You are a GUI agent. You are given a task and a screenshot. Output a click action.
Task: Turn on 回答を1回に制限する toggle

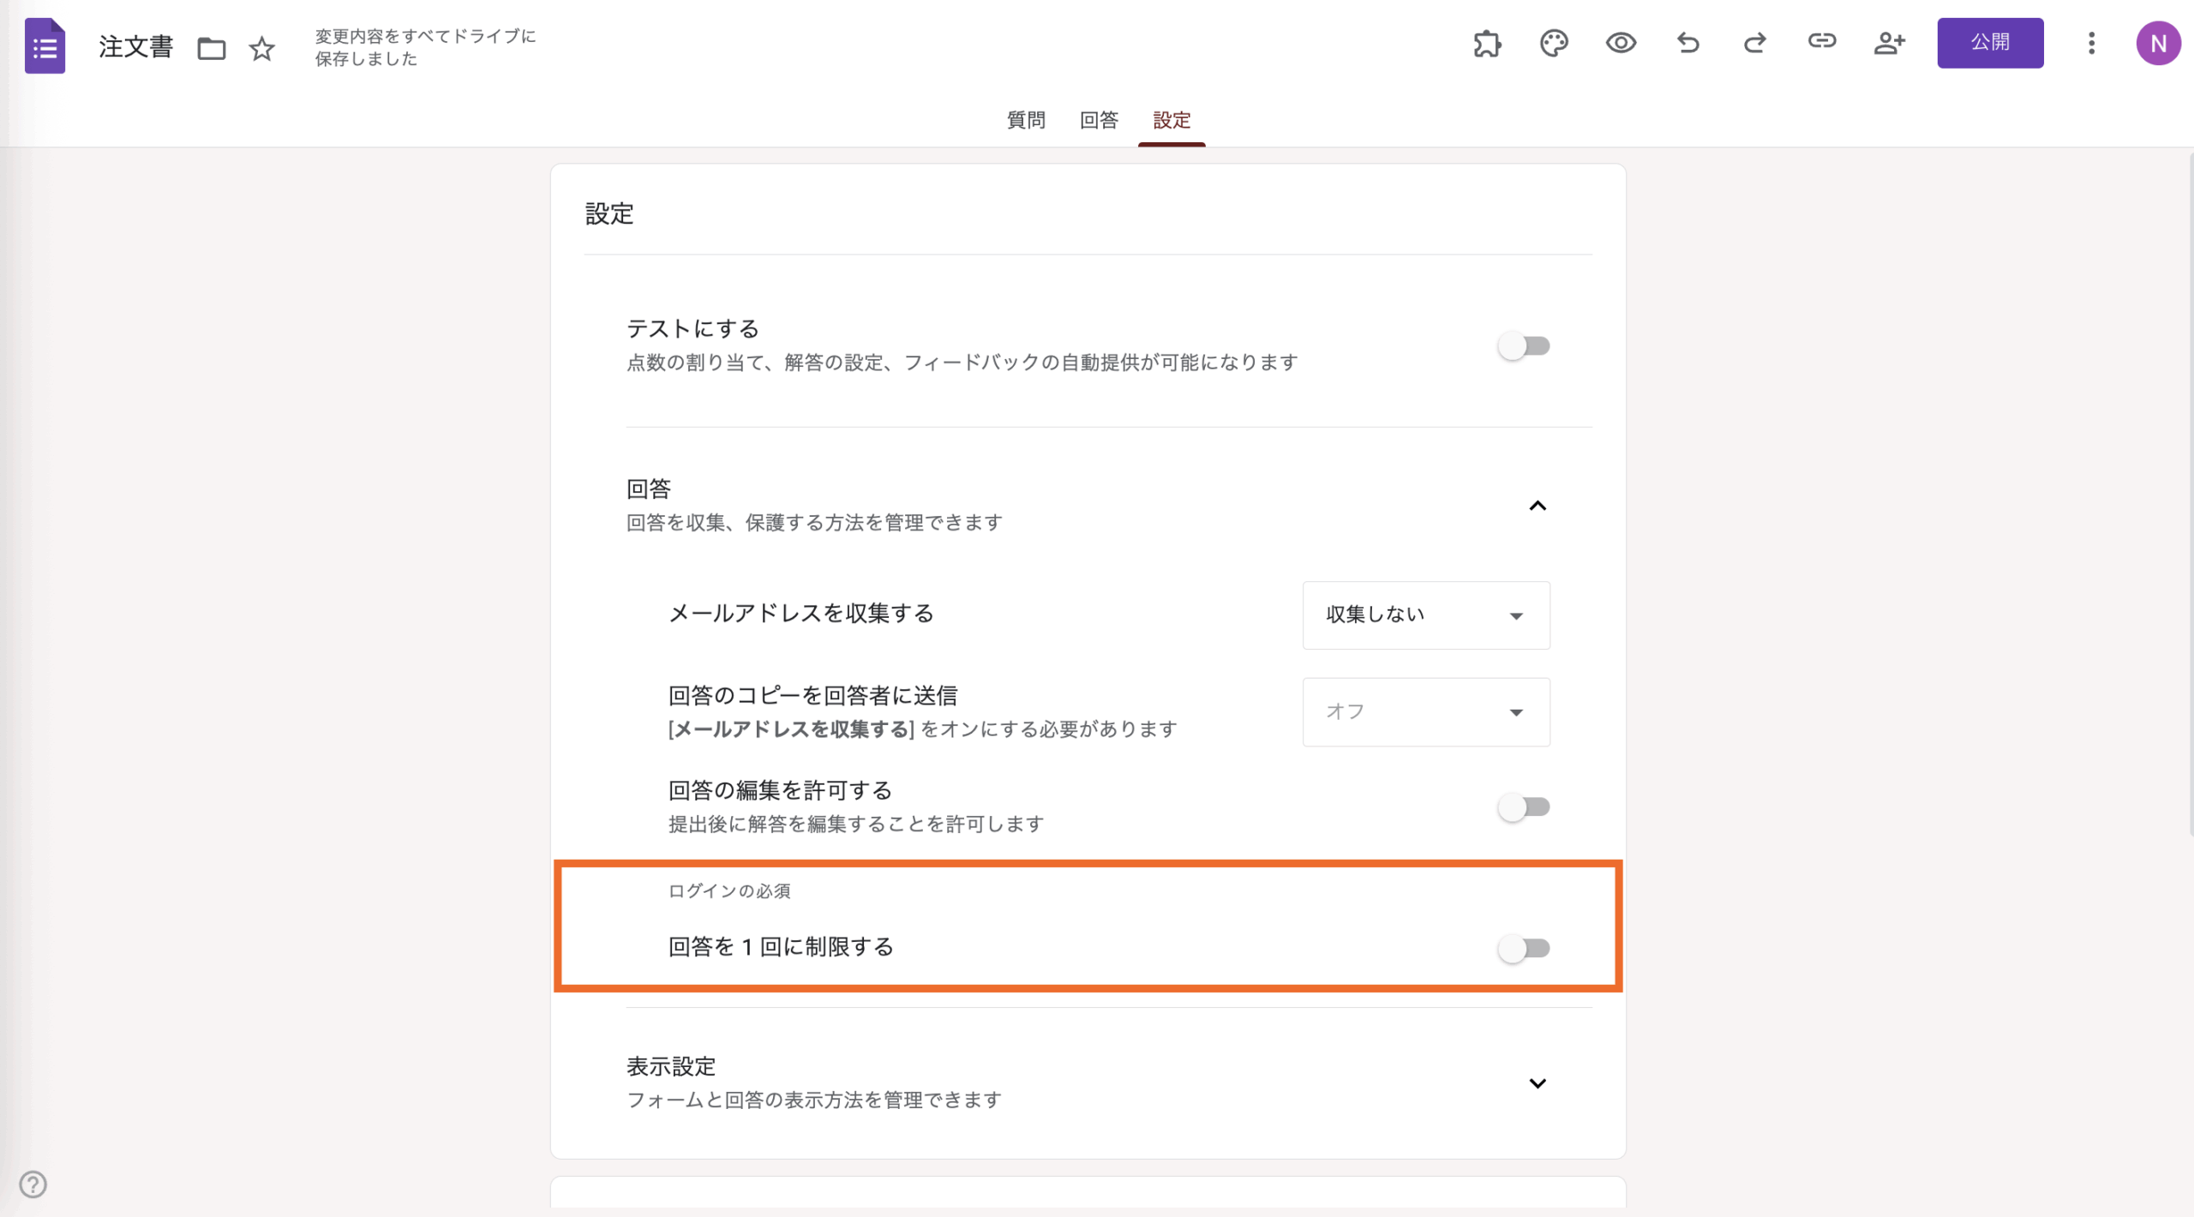(x=1523, y=948)
